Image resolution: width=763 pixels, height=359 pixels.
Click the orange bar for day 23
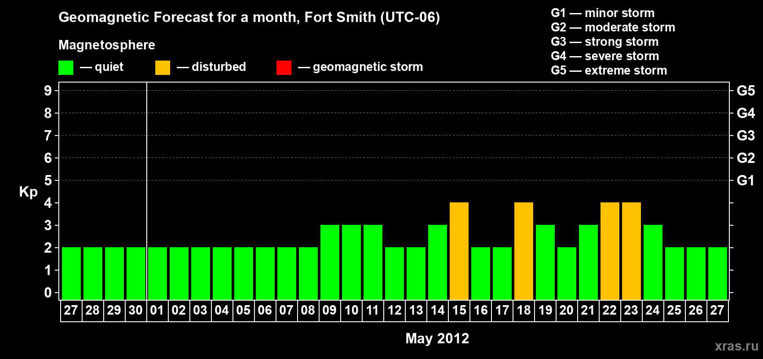coord(631,251)
